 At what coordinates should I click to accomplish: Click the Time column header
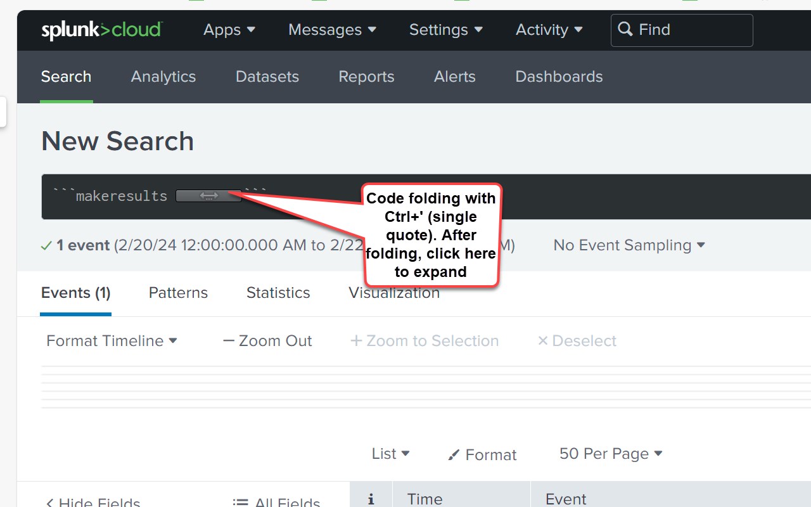[x=425, y=499]
